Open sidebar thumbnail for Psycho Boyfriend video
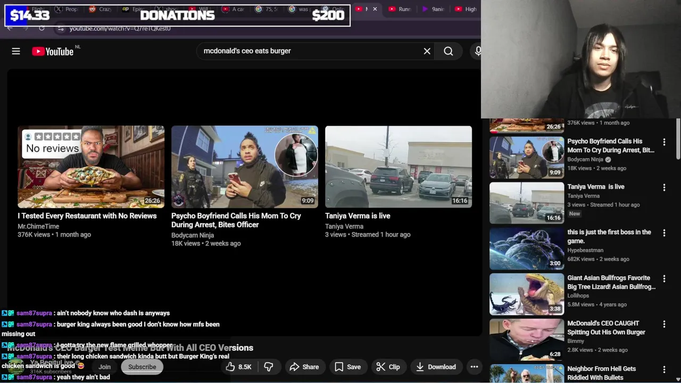 point(527,157)
